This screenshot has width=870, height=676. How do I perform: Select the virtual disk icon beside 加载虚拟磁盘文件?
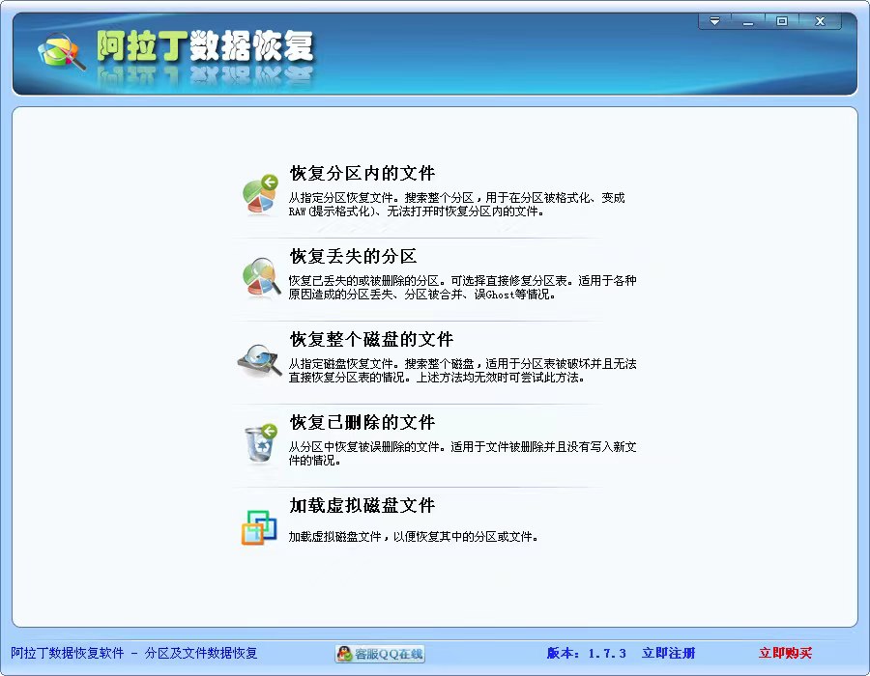pos(258,524)
